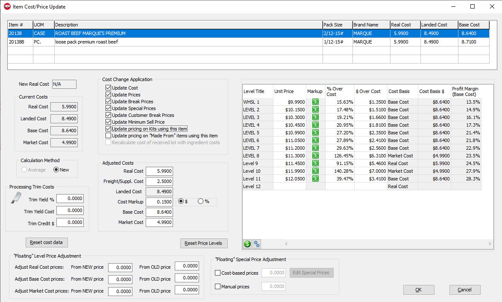Click the markup icon for LEVEL 6 row
502x302 pixels.
point(315,140)
